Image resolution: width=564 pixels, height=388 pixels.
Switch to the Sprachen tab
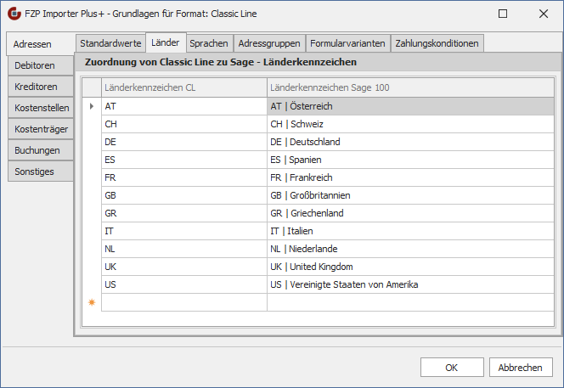click(209, 43)
